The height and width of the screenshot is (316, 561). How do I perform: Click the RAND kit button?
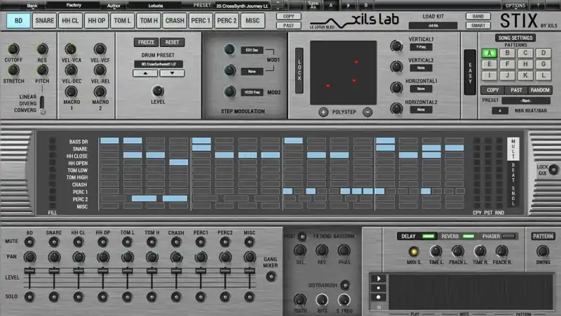pos(478,16)
